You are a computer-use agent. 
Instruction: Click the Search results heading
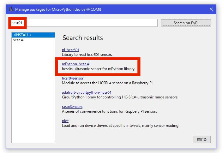coord(83,38)
